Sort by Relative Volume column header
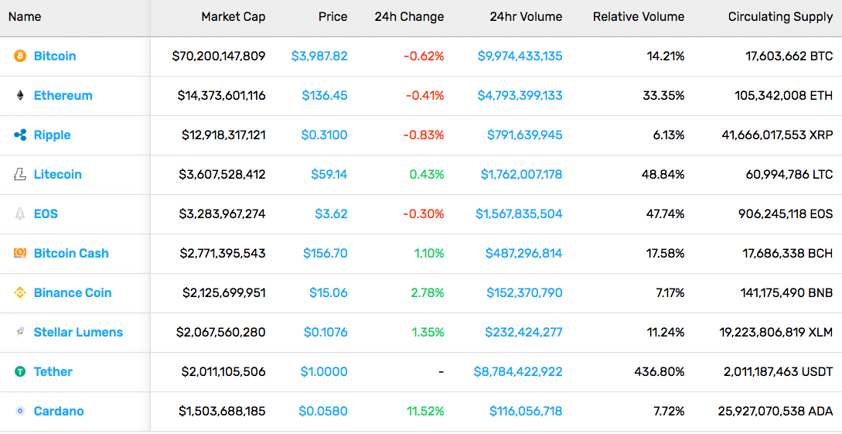Image resolution: width=842 pixels, height=434 pixels. pos(639,17)
